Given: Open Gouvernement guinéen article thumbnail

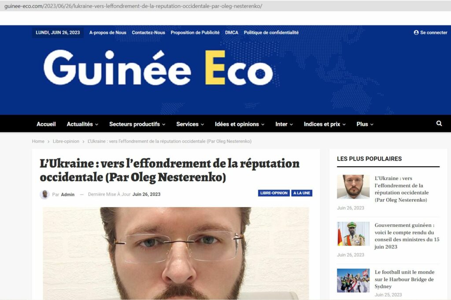Looking at the screenshot, I should (x=353, y=234).
